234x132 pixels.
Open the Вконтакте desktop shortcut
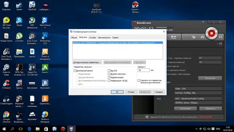click(45, 84)
